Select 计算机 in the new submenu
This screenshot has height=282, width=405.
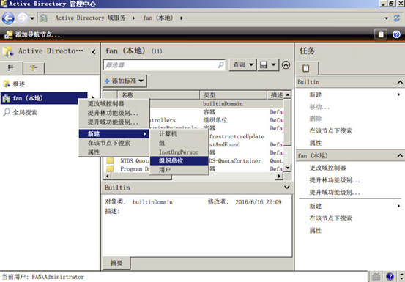pyautogui.click(x=179, y=134)
